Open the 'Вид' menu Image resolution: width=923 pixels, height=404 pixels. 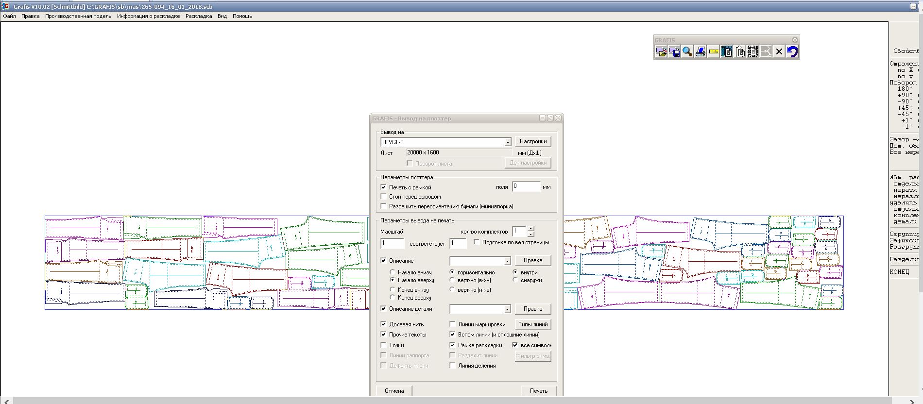pos(222,16)
